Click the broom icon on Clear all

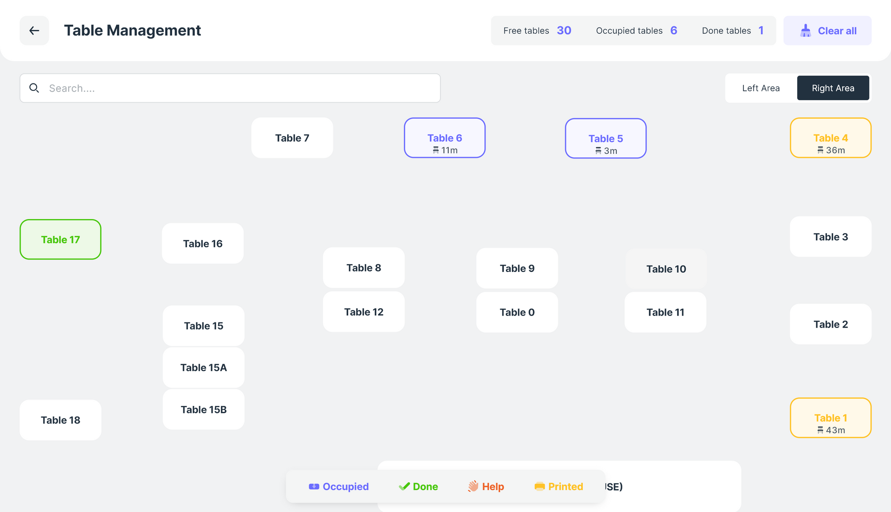point(806,30)
